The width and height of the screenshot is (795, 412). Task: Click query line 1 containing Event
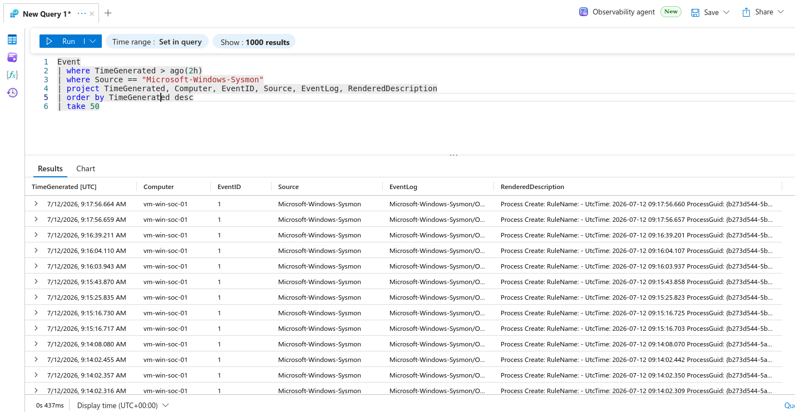point(69,62)
